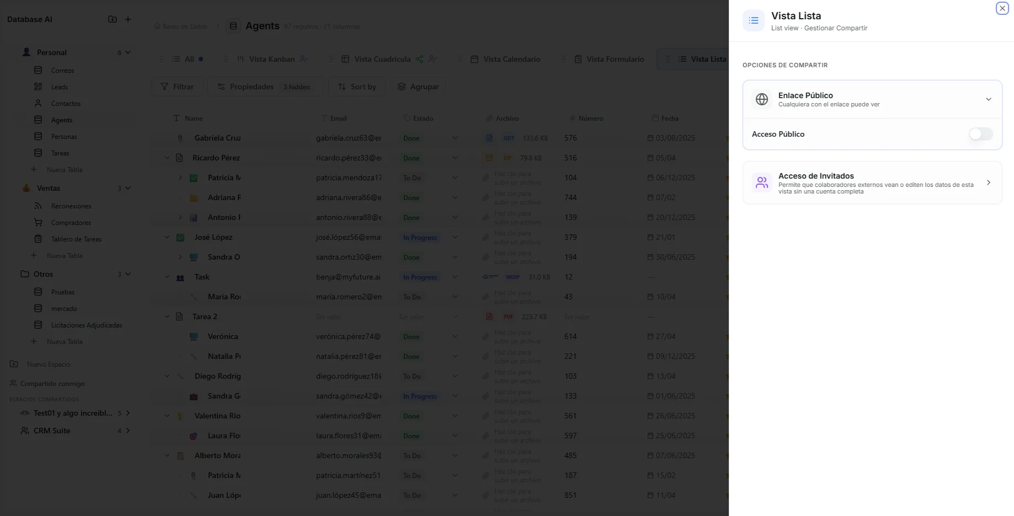Click the chart icon beside Antonio row

click(194, 218)
